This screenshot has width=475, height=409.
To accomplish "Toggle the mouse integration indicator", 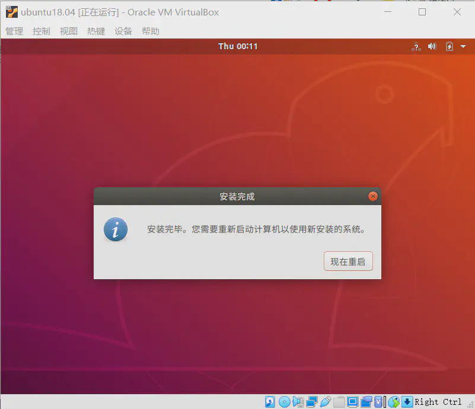I will coord(394,402).
